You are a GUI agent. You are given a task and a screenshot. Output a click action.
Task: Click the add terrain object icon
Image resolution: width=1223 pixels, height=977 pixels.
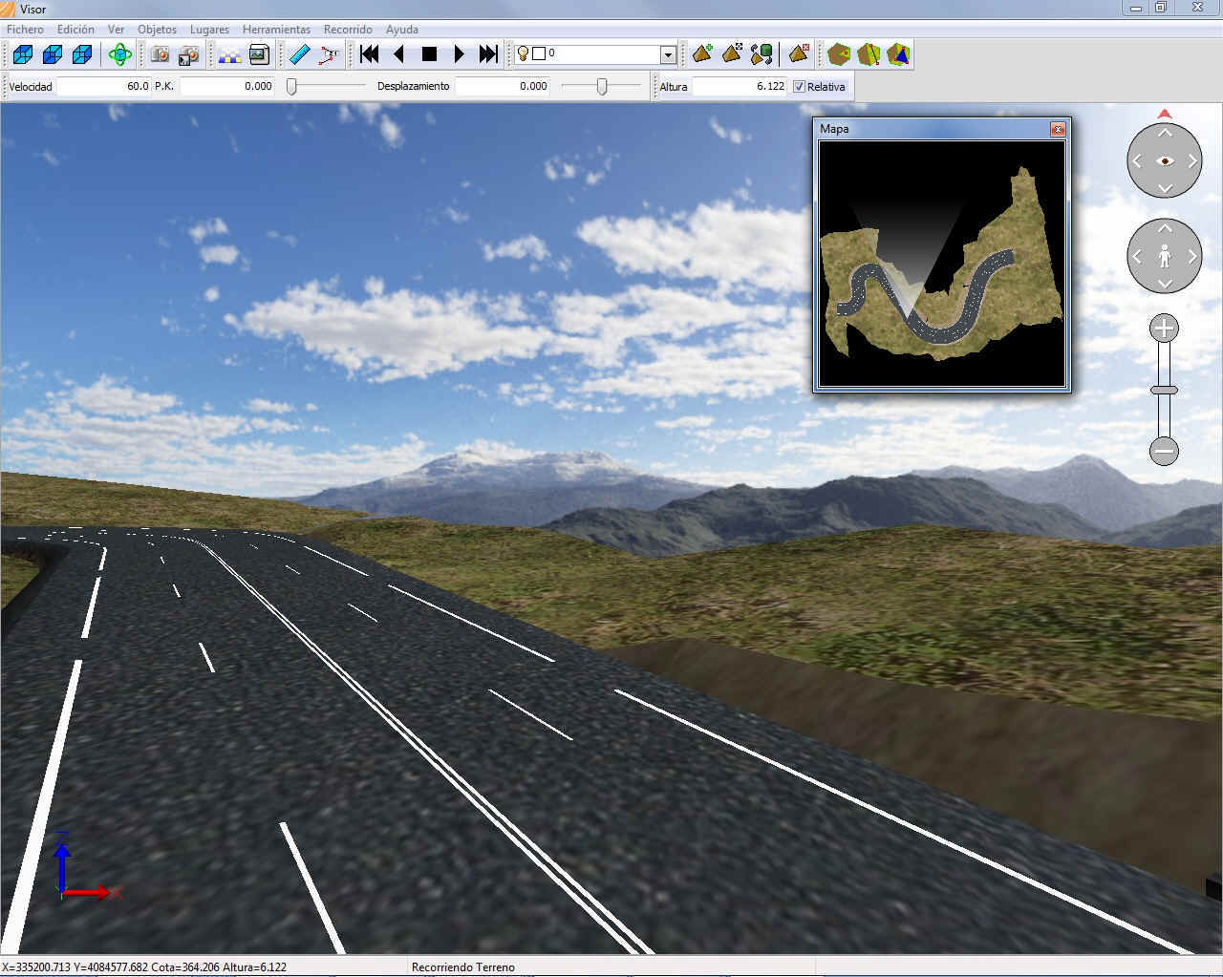(x=702, y=54)
